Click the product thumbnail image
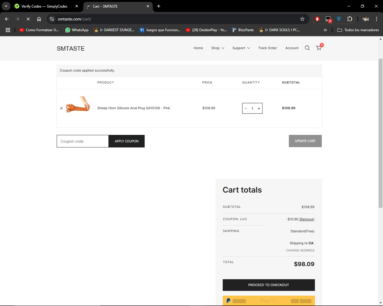The width and height of the screenshot is (383, 306). [78, 105]
